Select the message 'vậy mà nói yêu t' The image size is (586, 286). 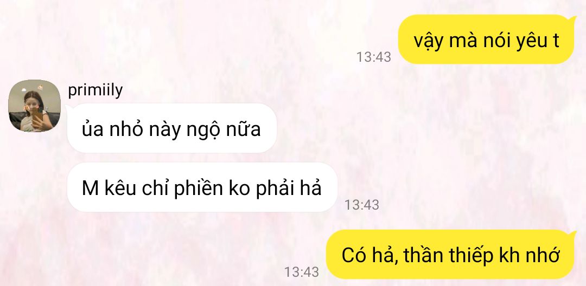coord(486,39)
